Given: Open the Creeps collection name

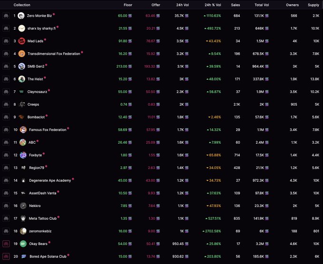Looking at the screenshot, I should coord(33,104).
